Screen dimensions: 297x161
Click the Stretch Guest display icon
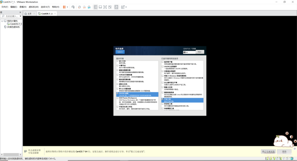tap(123, 7)
